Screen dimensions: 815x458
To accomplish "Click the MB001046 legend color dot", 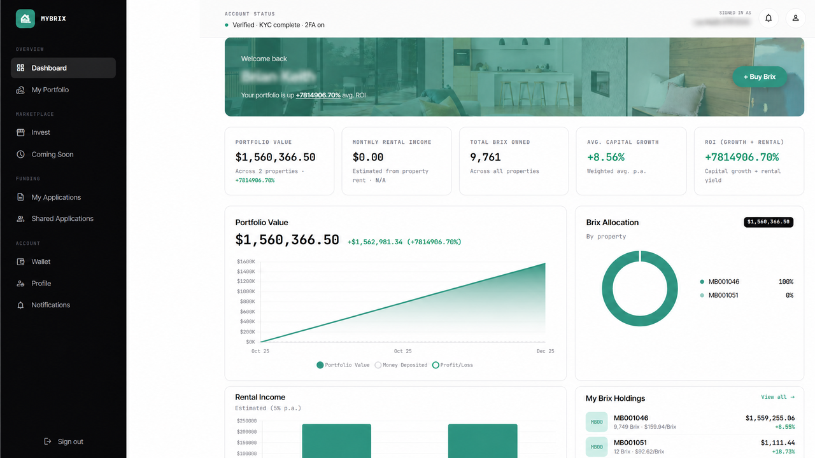I will pos(702,282).
